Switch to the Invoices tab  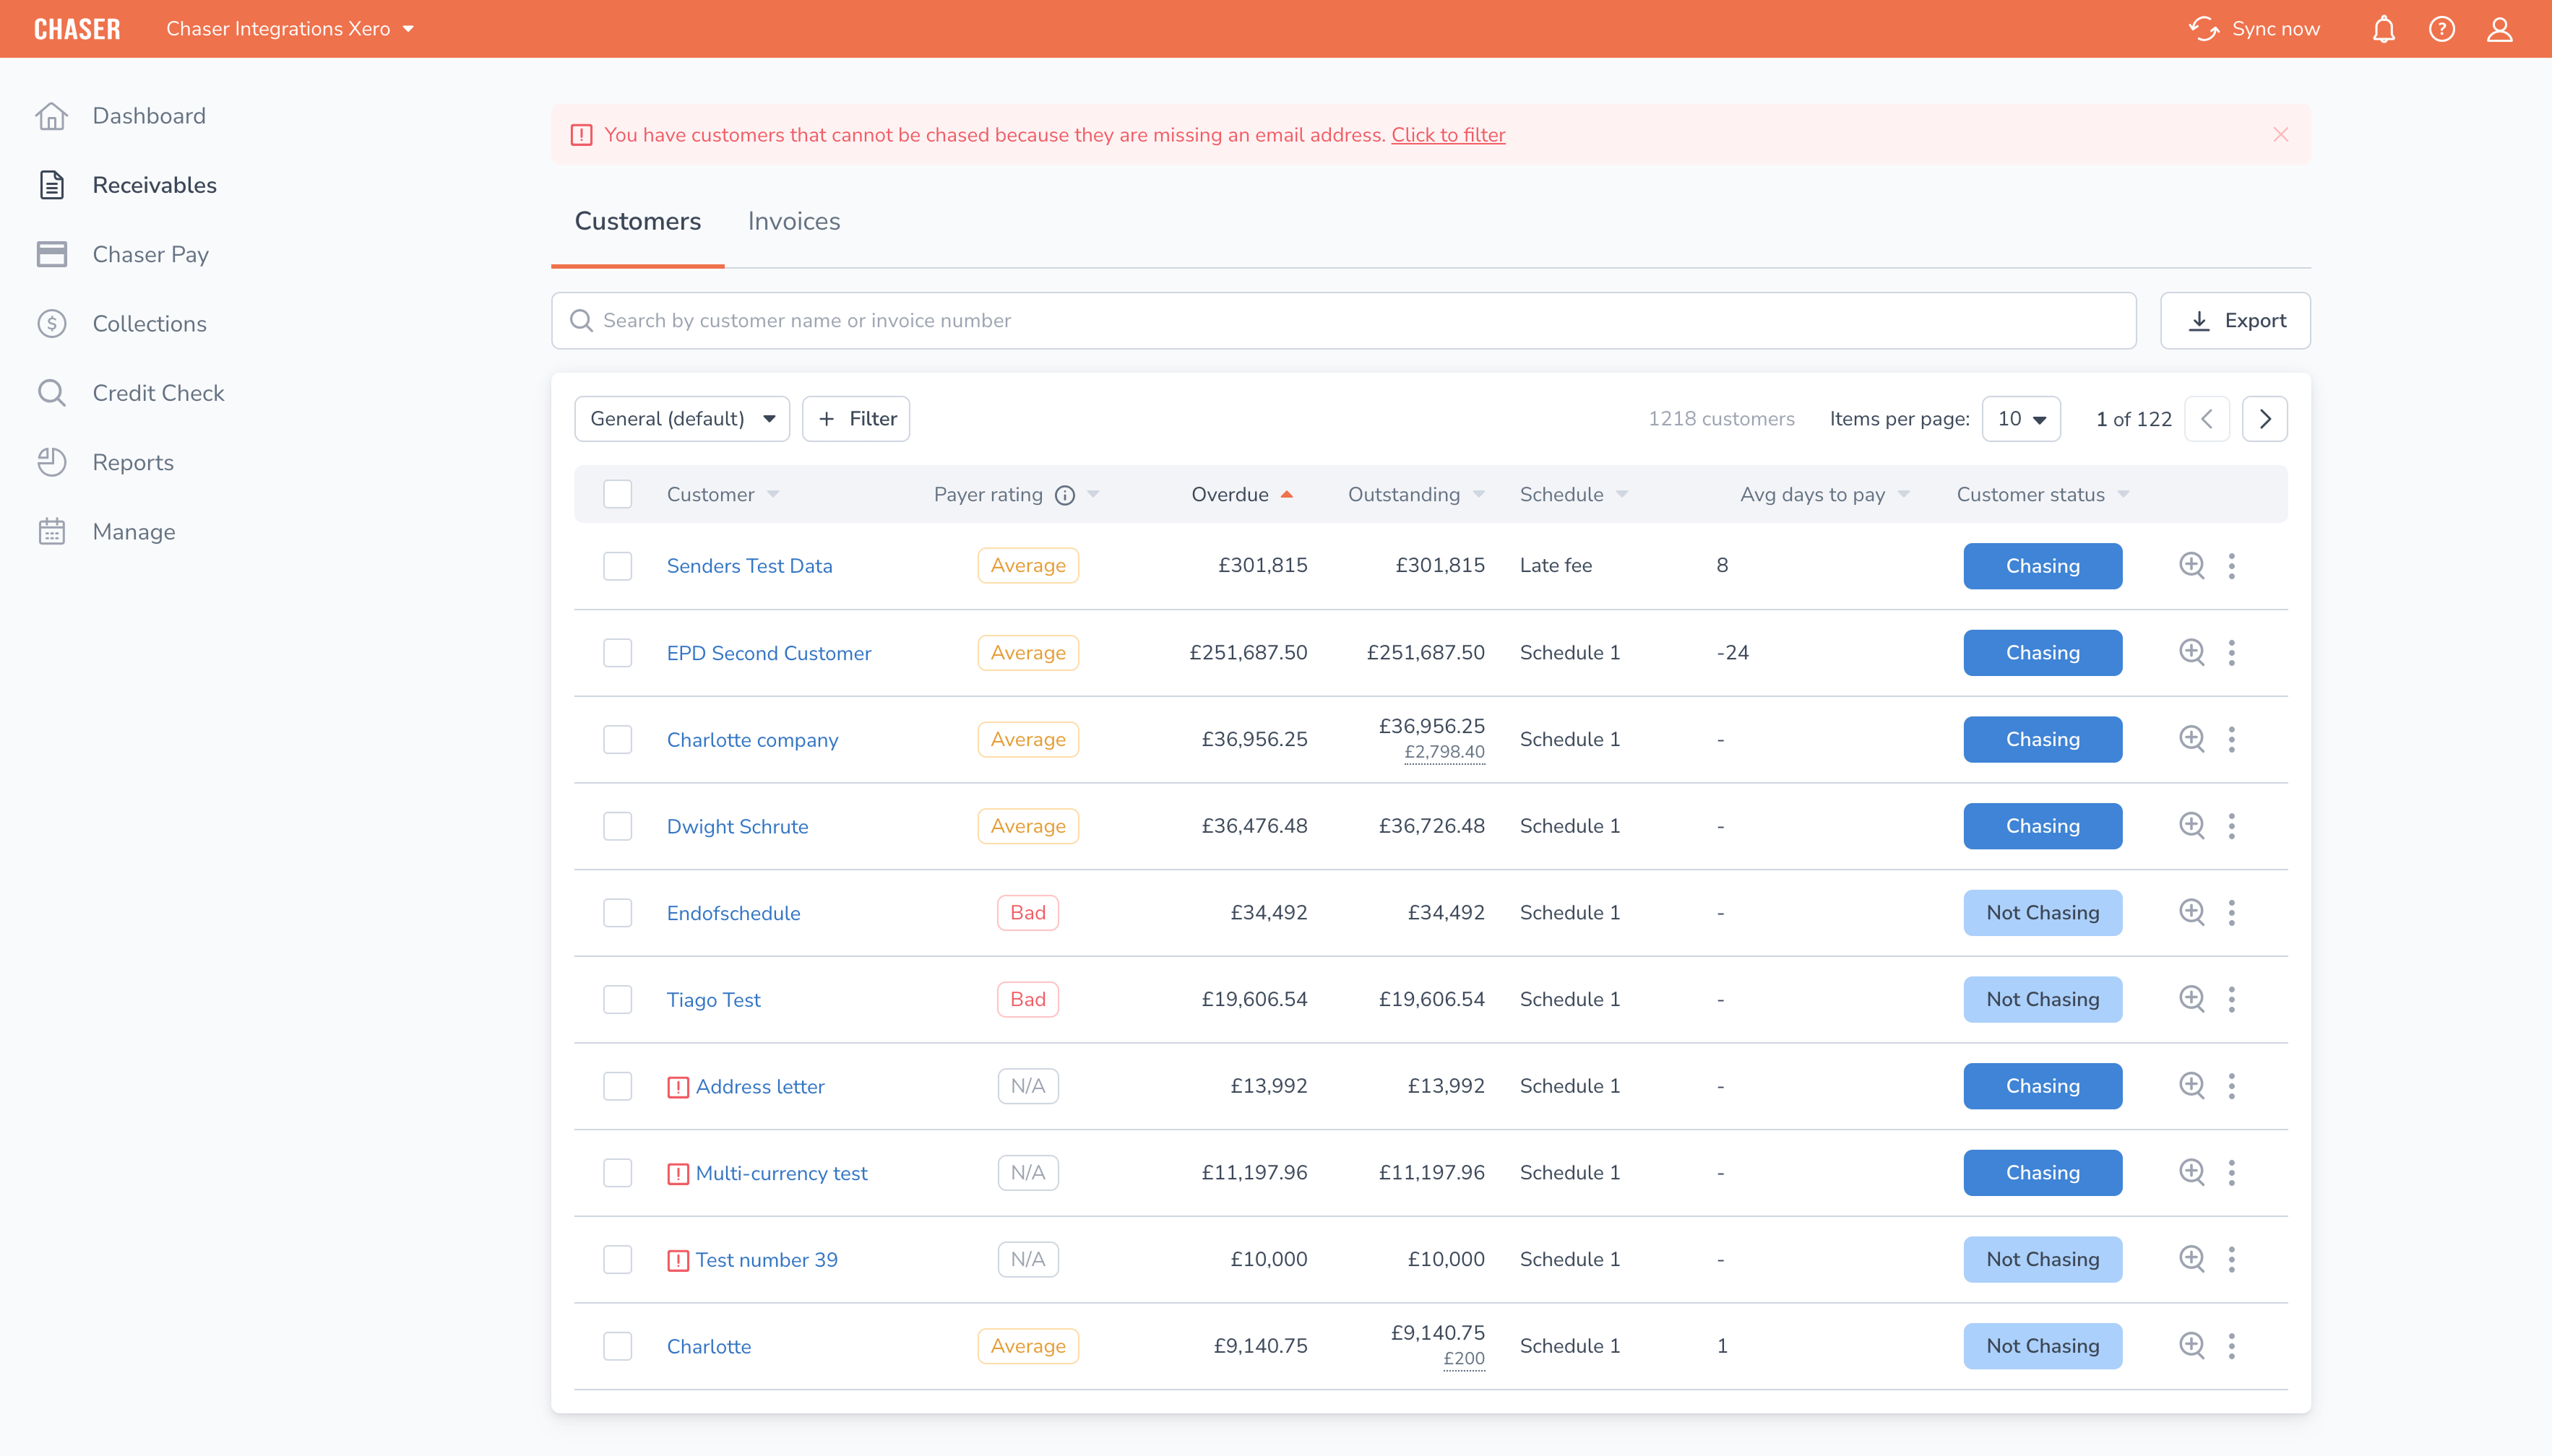(x=793, y=221)
